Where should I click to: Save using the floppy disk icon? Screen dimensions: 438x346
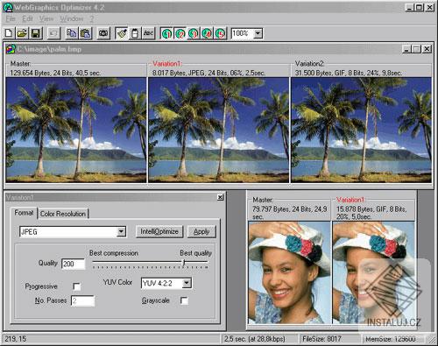(x=36, y=33)
